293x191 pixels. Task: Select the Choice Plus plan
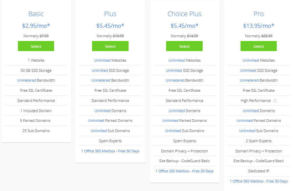coord(184,46)
